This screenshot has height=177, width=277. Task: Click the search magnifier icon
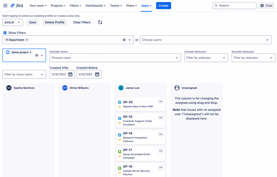(x=216, y=6)
